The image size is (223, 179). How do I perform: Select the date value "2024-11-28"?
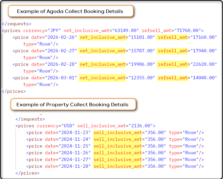click(x=75, y=166)
